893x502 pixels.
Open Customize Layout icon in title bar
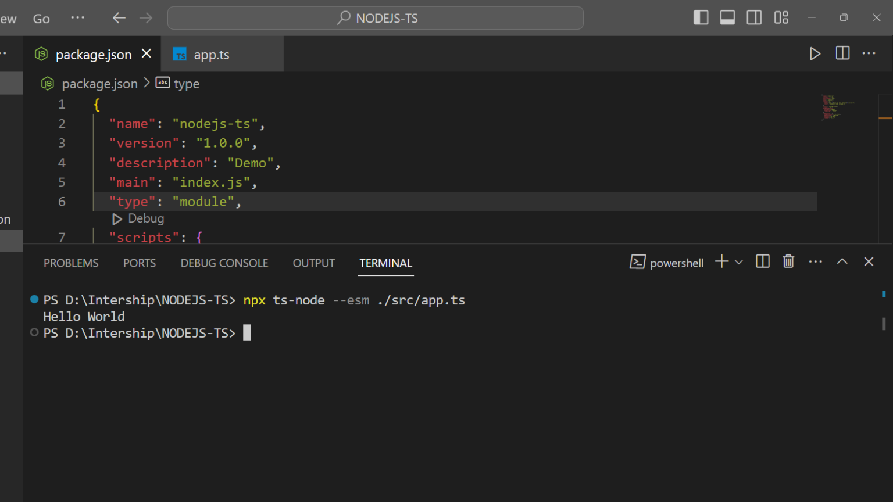(781, 18)
